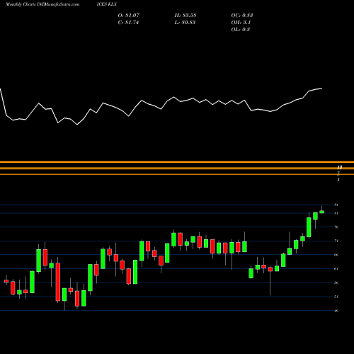Viewport: 354px width, 354px height.
Task: Select the high value 'H: 83.58'
Action: [185, 16]
